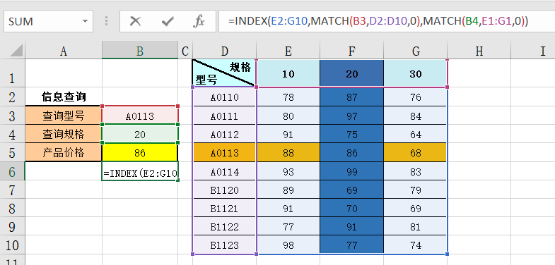Confirm formula with checkmark icon
555x265 pixels.
168,22
